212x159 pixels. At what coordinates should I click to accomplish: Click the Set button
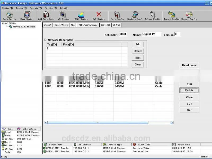189,110
